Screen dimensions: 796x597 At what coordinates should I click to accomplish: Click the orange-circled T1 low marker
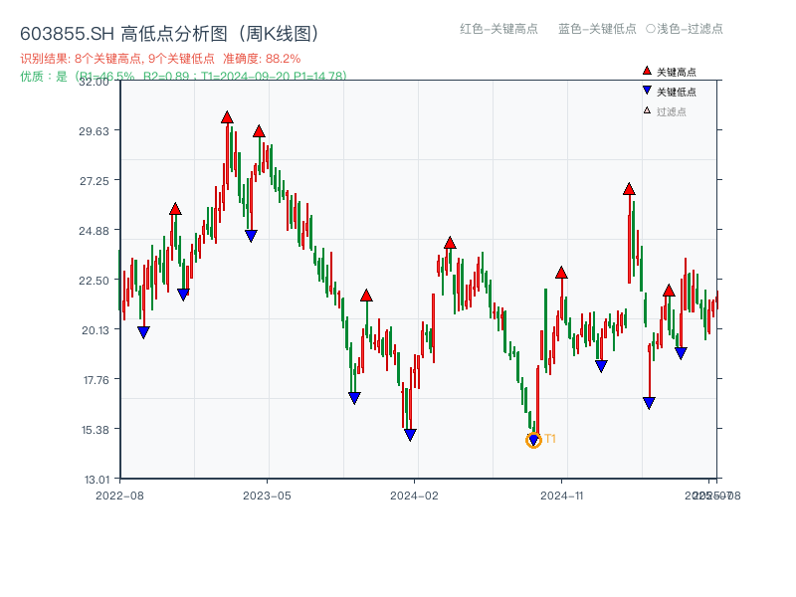tap(533, 440)
